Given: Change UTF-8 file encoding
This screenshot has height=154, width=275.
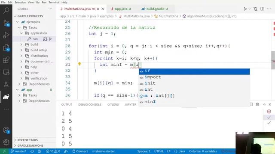Looking at the screenshot, I should tap(159, 151).
